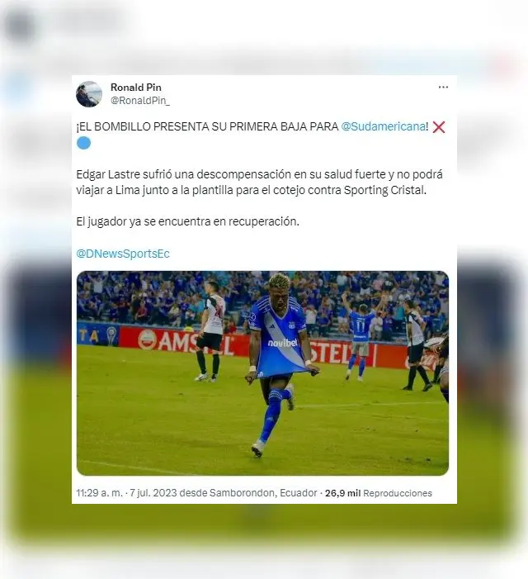This screenshot has width=528, height=579.
Task: Click the red cross mark emoji
Action: (x=439, y=127)
